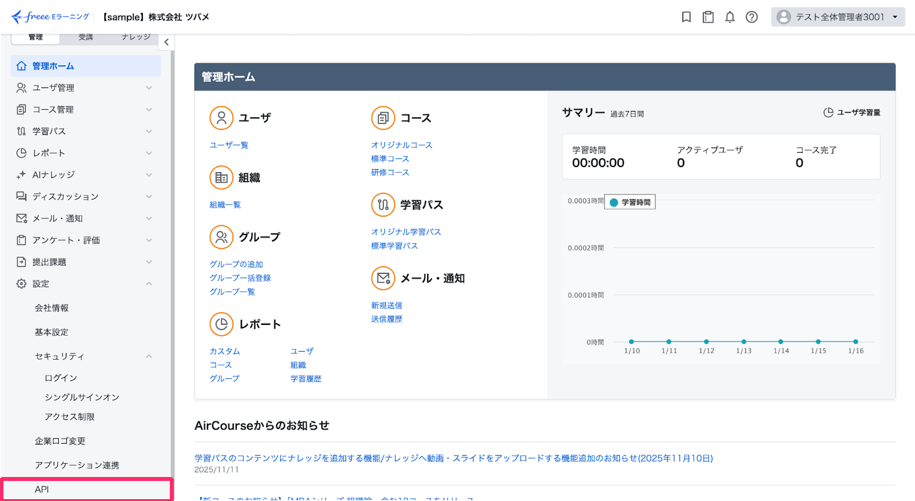Viewport: 915px width, 501px height.
Task: Open ログイン security settings
Action: [61, 377]
